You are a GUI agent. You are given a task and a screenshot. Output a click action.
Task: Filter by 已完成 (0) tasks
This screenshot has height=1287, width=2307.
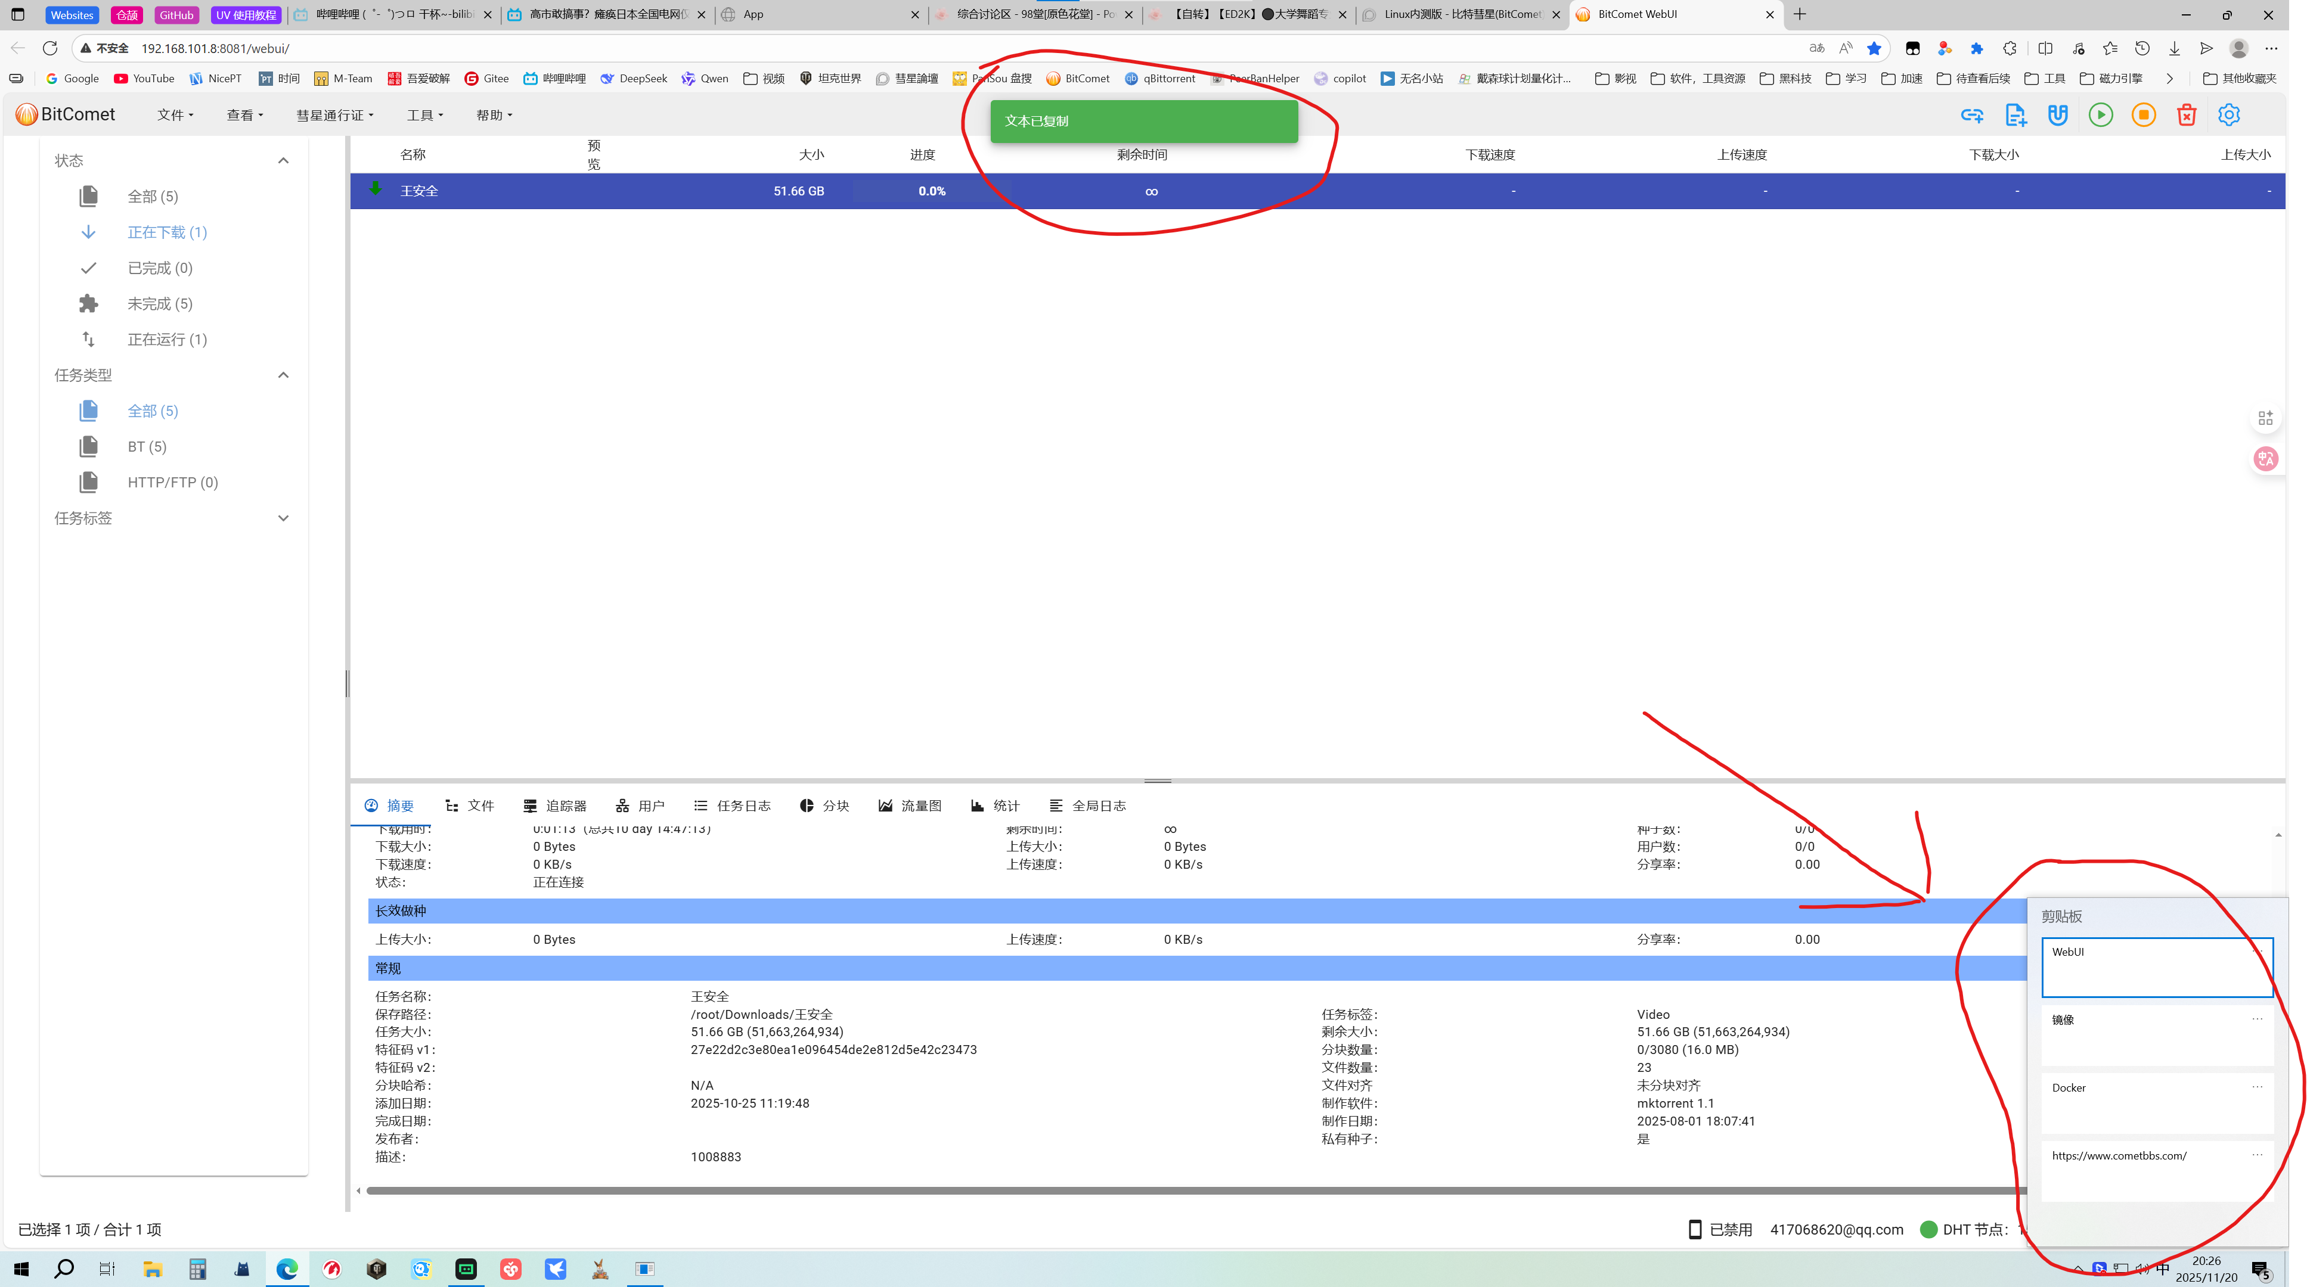[x=159, y=268]
